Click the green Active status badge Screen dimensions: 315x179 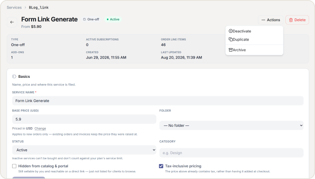click(113, 19)
